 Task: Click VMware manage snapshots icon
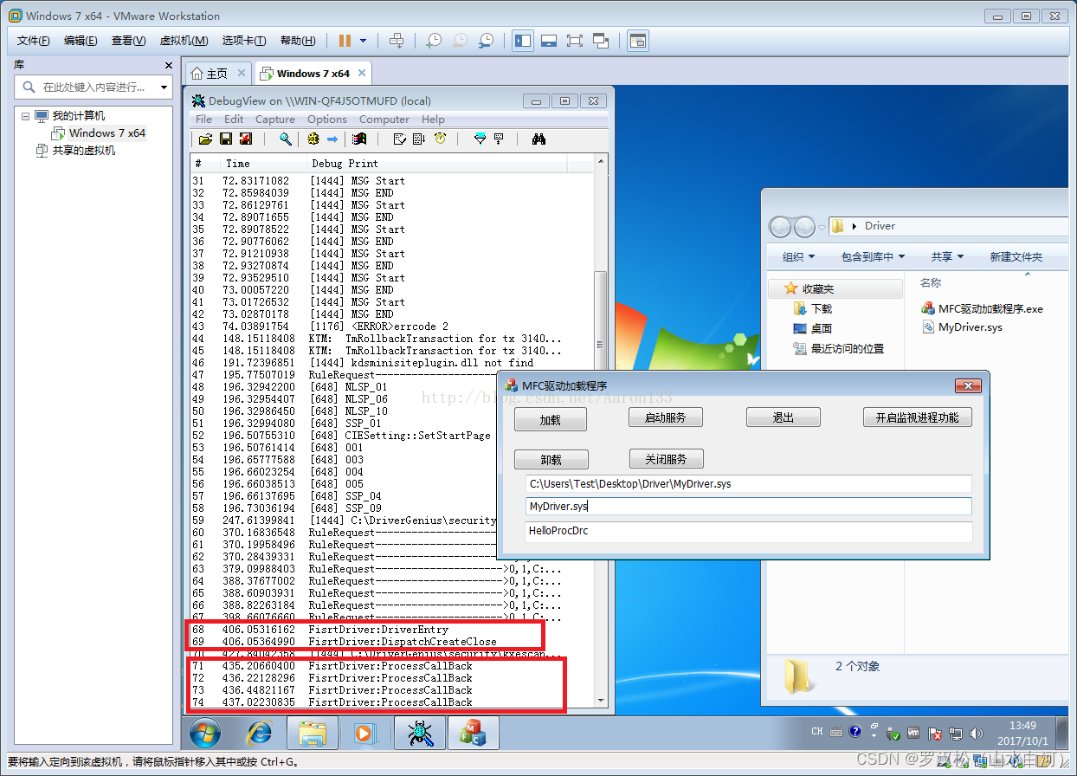coord(487,41)
